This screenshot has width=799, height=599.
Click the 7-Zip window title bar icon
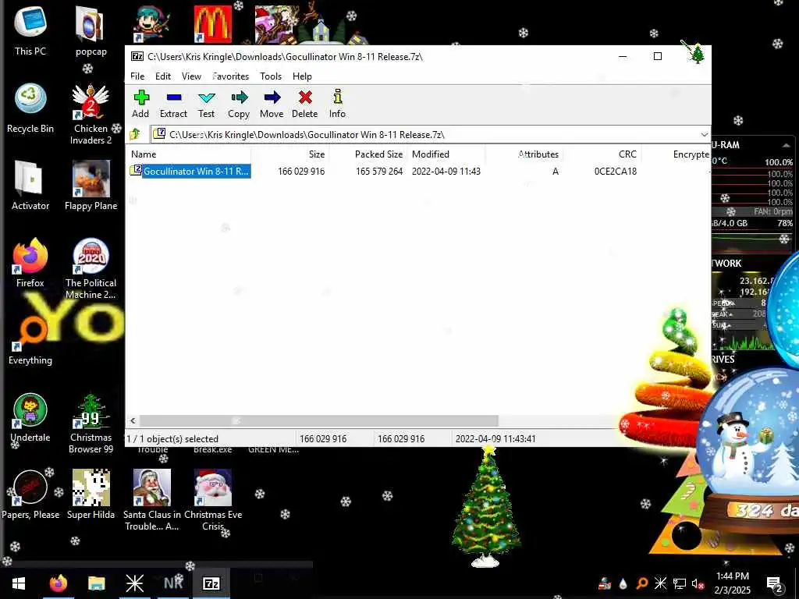[x=137, y=56]
